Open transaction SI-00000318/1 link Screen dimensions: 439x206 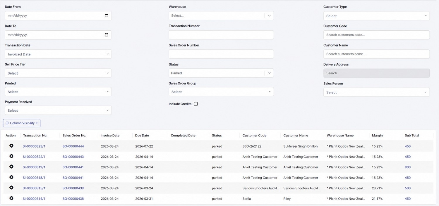tap(34, 178)
